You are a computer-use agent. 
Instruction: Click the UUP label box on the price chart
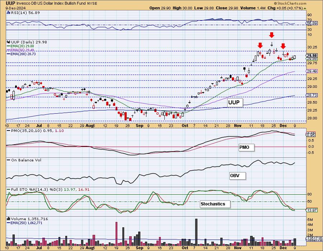point(235,102)
